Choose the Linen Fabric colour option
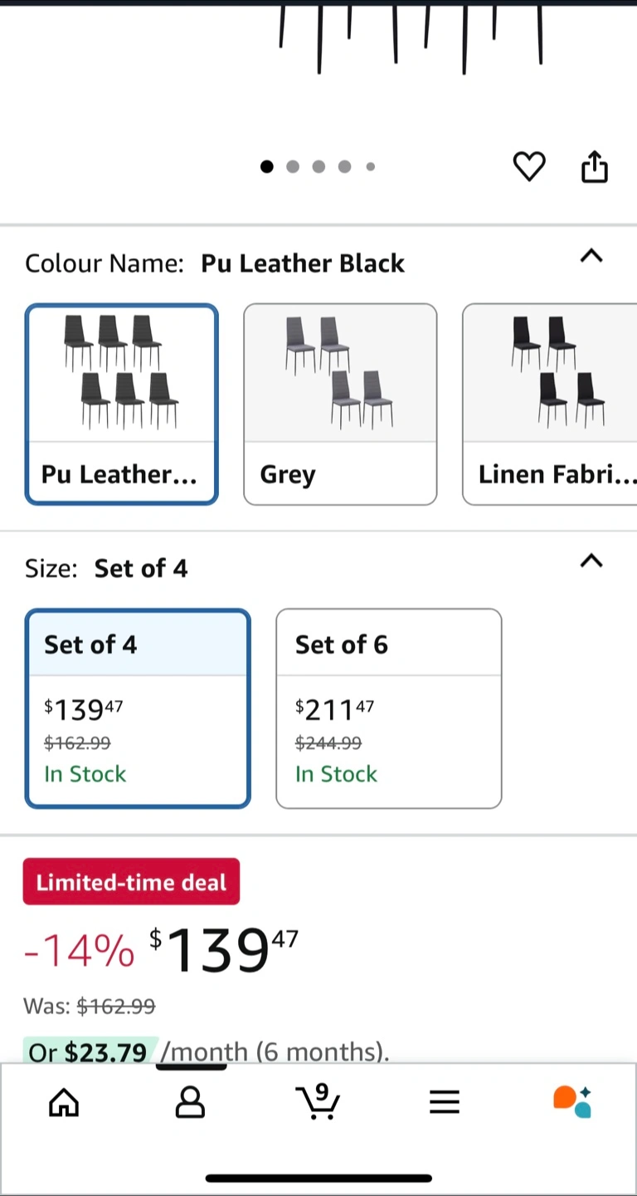Viewport: 637px width, 1196px height. coord(550,404)
